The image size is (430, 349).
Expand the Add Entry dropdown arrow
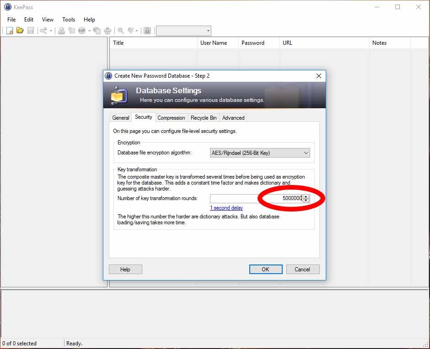(x=51, y=31)
